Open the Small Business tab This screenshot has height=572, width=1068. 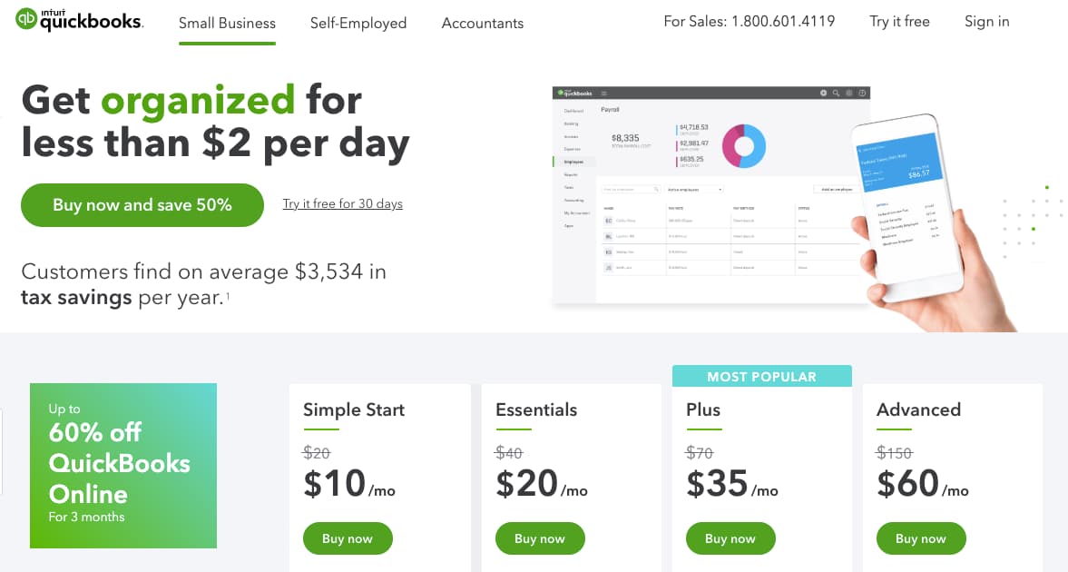coord(227,23)
